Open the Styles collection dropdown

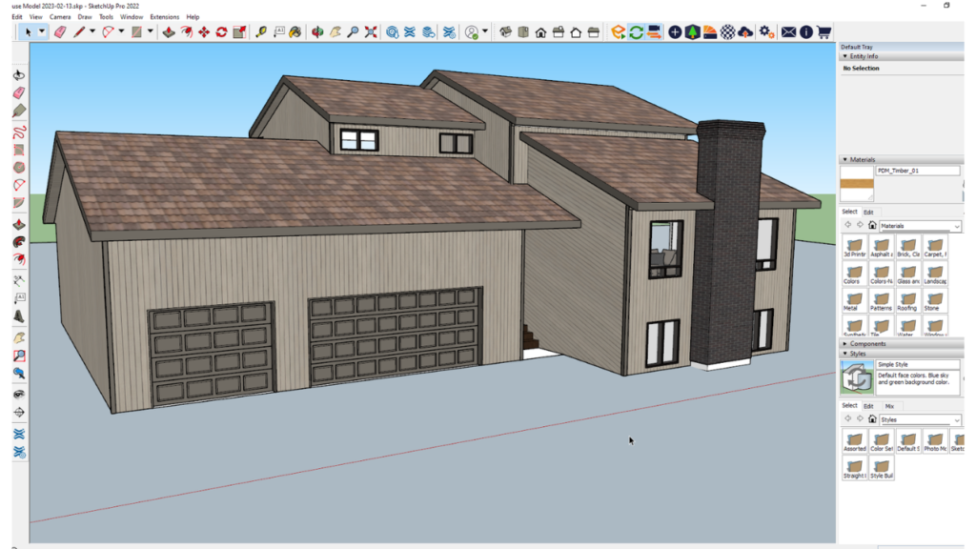[x=956, y=420]
